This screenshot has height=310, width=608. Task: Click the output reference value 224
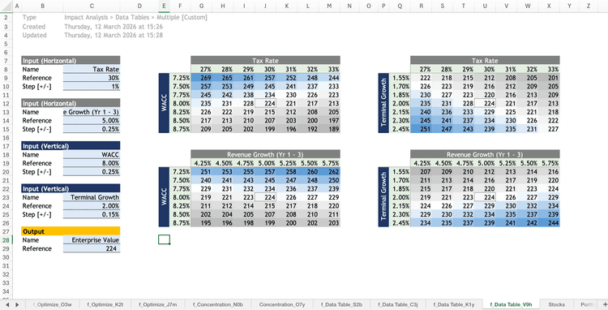[x=92, y=248]
